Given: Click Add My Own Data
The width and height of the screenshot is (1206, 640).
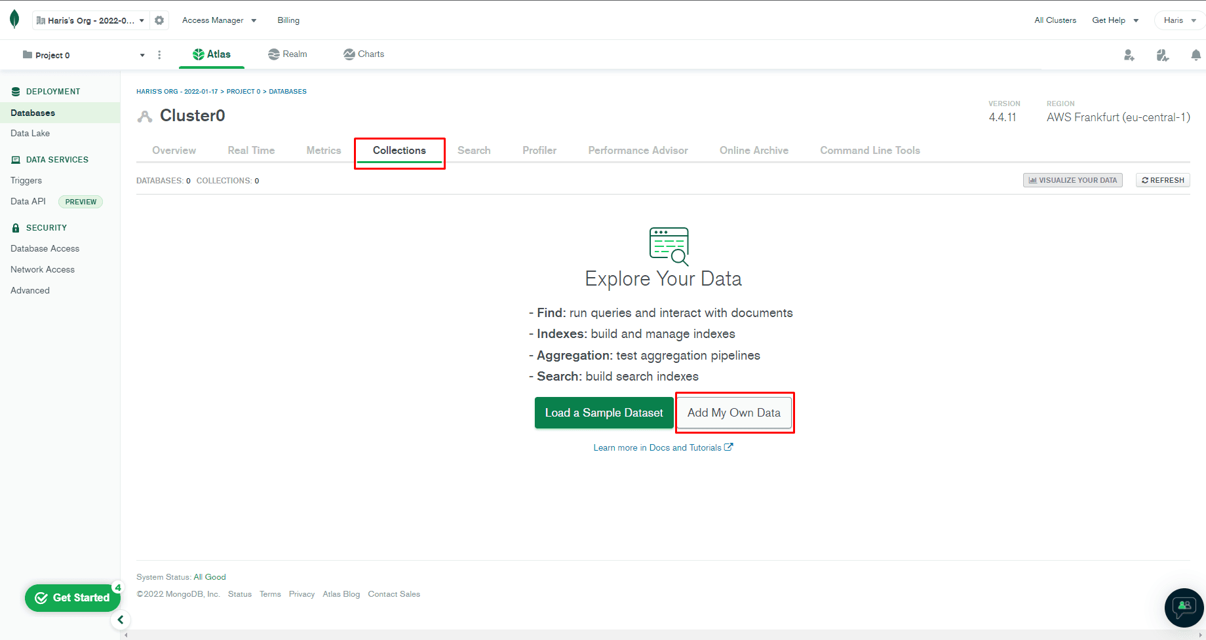Looking at the screenshot, I should (x=734, y=413).
